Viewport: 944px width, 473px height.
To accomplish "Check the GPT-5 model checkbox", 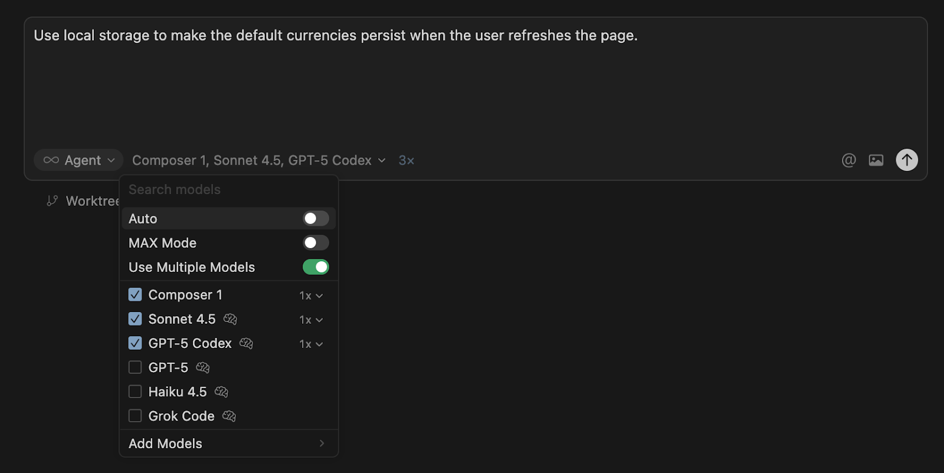I will click(x=135, y=367).
